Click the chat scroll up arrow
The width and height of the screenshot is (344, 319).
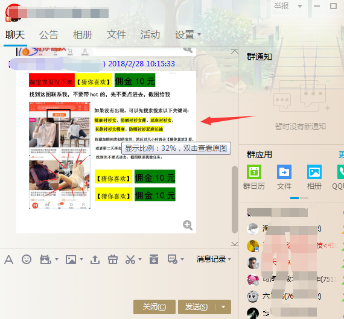[x=235, y=52]
